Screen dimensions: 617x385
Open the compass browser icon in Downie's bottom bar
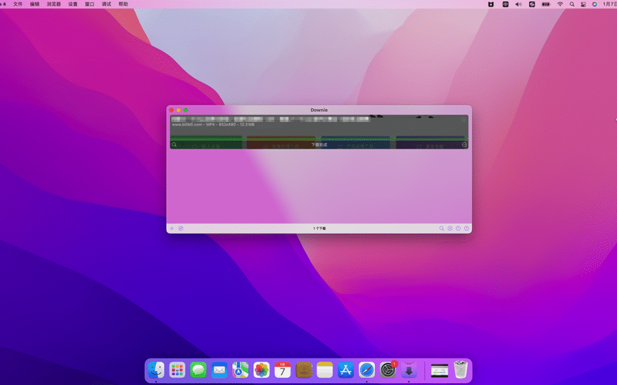pos(181,229)
